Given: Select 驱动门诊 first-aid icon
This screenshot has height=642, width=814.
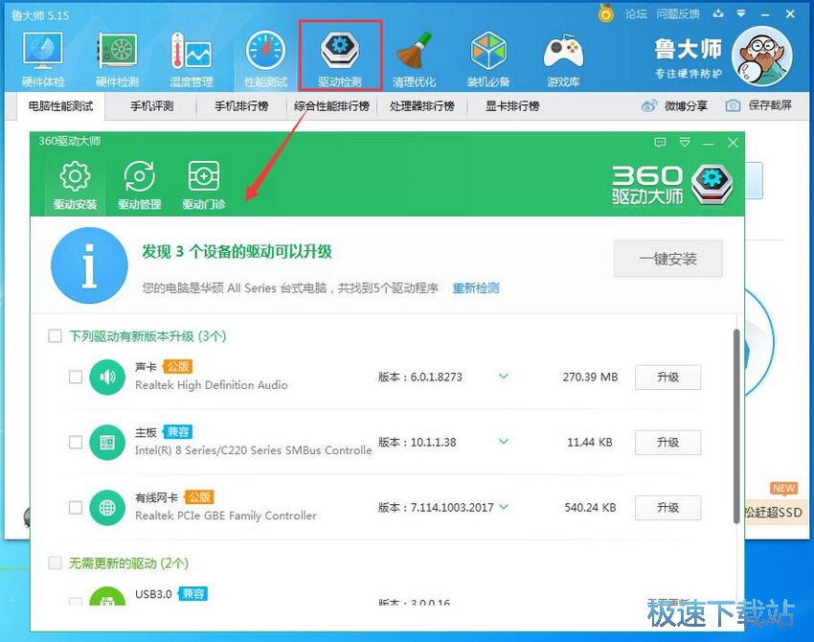Looking at the screenshot, I should pyautogui.click(x=203, y=176).
